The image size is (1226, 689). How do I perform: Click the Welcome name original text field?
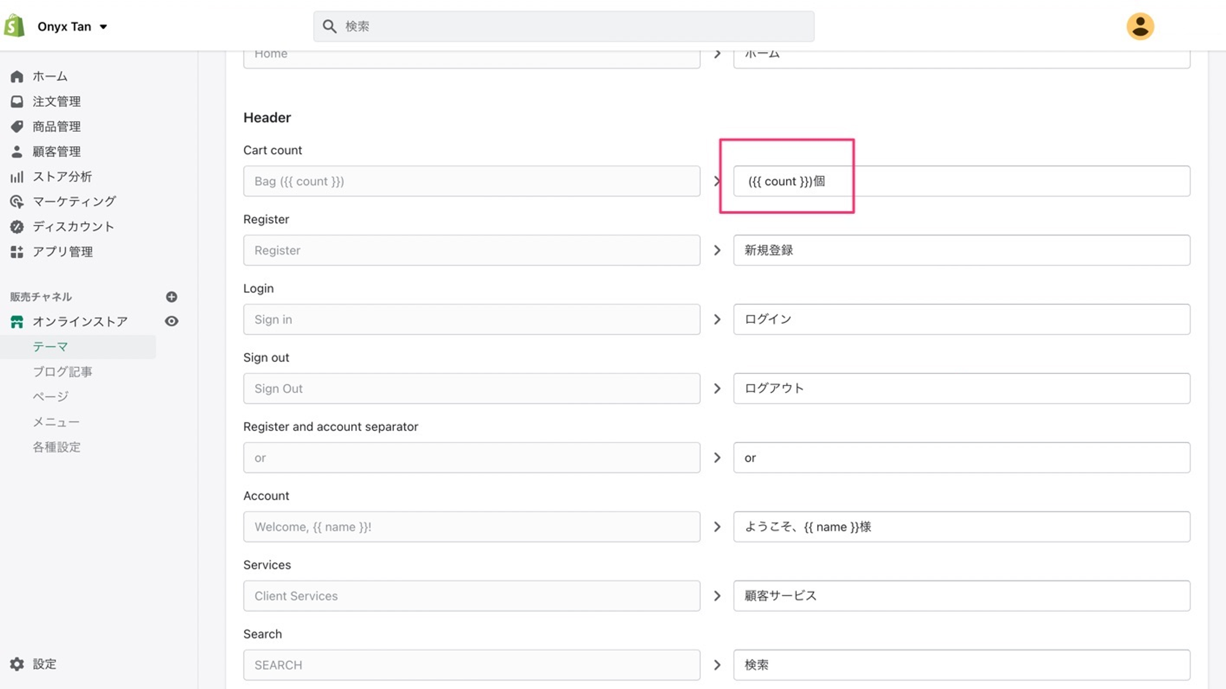coord(471,527)
